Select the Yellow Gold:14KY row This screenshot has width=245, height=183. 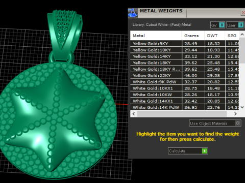coord(185,56)
